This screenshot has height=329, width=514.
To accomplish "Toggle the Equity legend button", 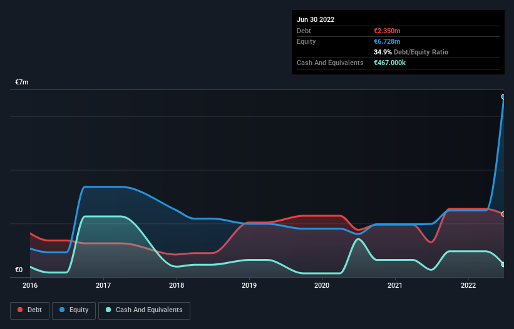I will [74, 310].
